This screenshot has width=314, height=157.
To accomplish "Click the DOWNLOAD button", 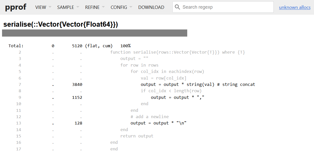I will tap(151, 7).
